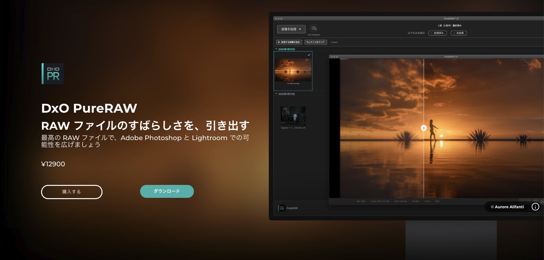Click the preview window's "PureRAW 1.0" title

coord(451,57)
